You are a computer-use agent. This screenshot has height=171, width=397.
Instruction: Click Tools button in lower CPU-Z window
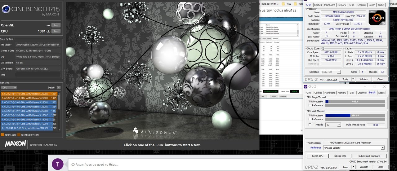[345, 167]
